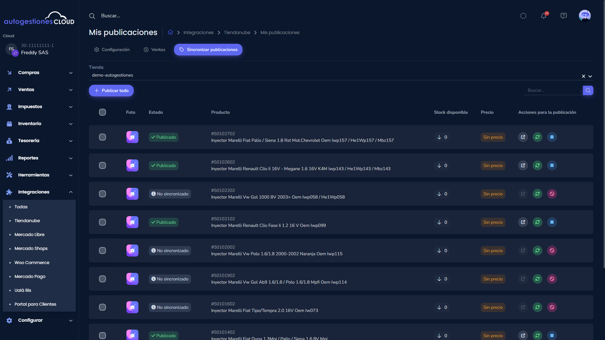Open the Tienda dropdown arrow

pyautogui.click(x=590, y=76)
